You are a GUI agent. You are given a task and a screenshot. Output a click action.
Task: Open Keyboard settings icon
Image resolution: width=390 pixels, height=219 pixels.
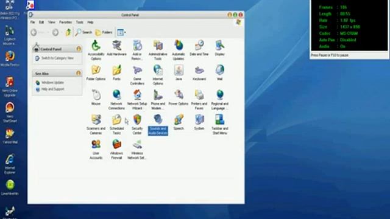click(x=199, y=73)
